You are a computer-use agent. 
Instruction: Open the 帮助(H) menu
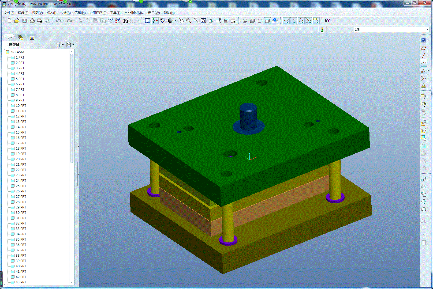tap(169, 13)
